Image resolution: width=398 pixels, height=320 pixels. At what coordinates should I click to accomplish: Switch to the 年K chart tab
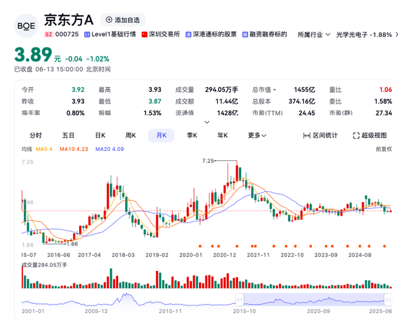pyautogui.click(x=223, y=135)
